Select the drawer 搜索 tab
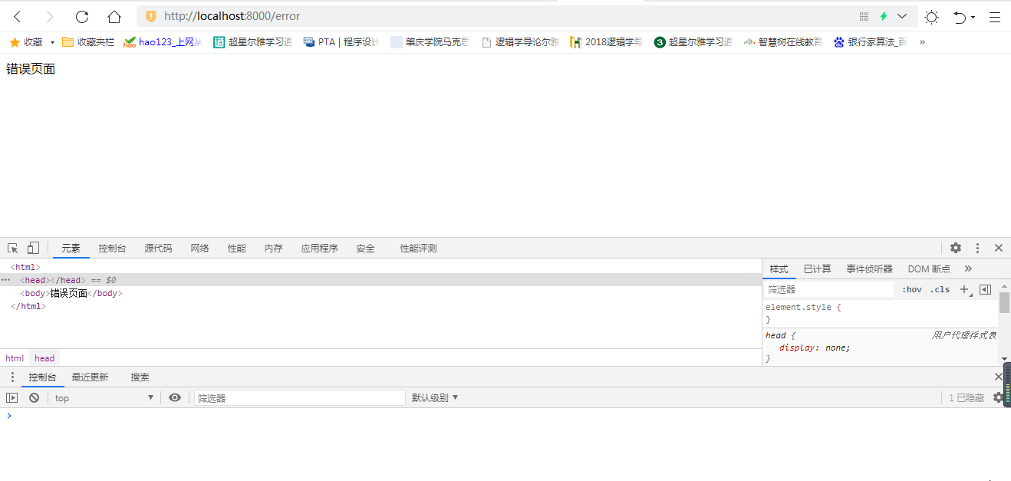This screenshot has height=481, width=1011. [x=140, y=377]
